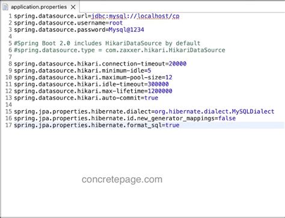This screenshot has width=285, height=218.
Task: Click the maximum-pool-size value 12
Action: click(169, 78)
